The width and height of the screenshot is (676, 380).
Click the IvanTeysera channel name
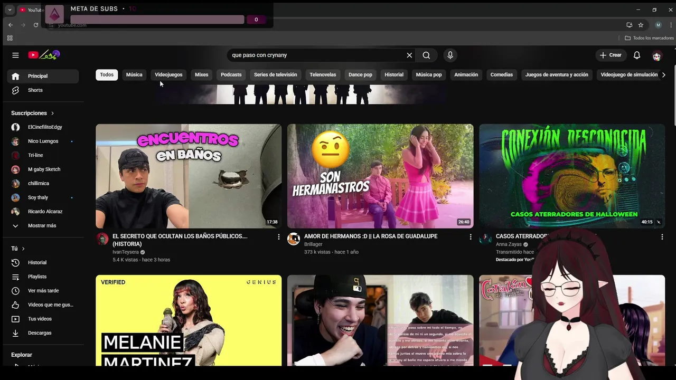click(x=126, y=252)
